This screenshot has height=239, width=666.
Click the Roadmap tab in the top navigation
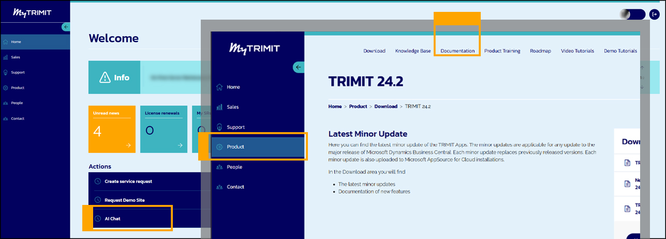tap(540, 51)
